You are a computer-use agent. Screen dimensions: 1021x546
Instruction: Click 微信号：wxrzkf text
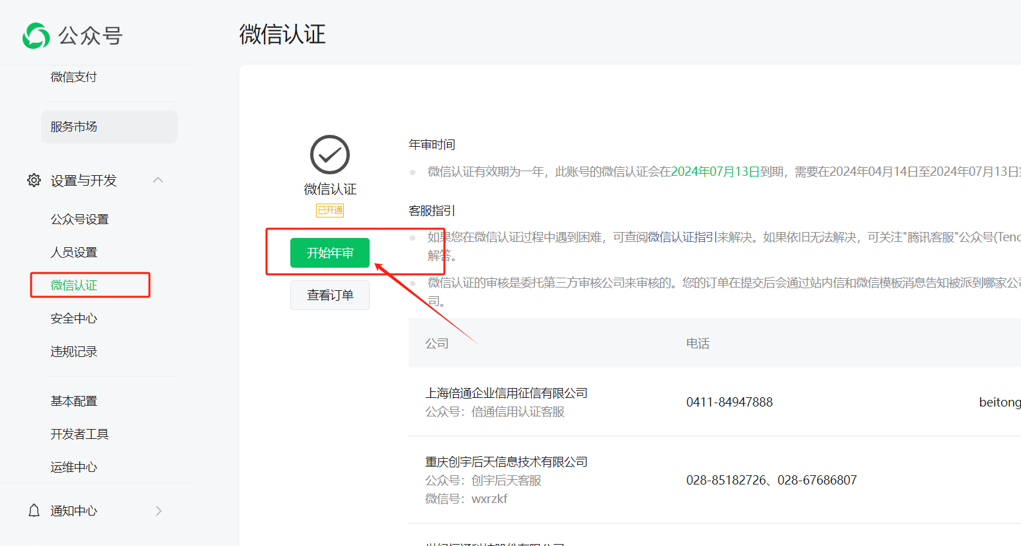466,499
